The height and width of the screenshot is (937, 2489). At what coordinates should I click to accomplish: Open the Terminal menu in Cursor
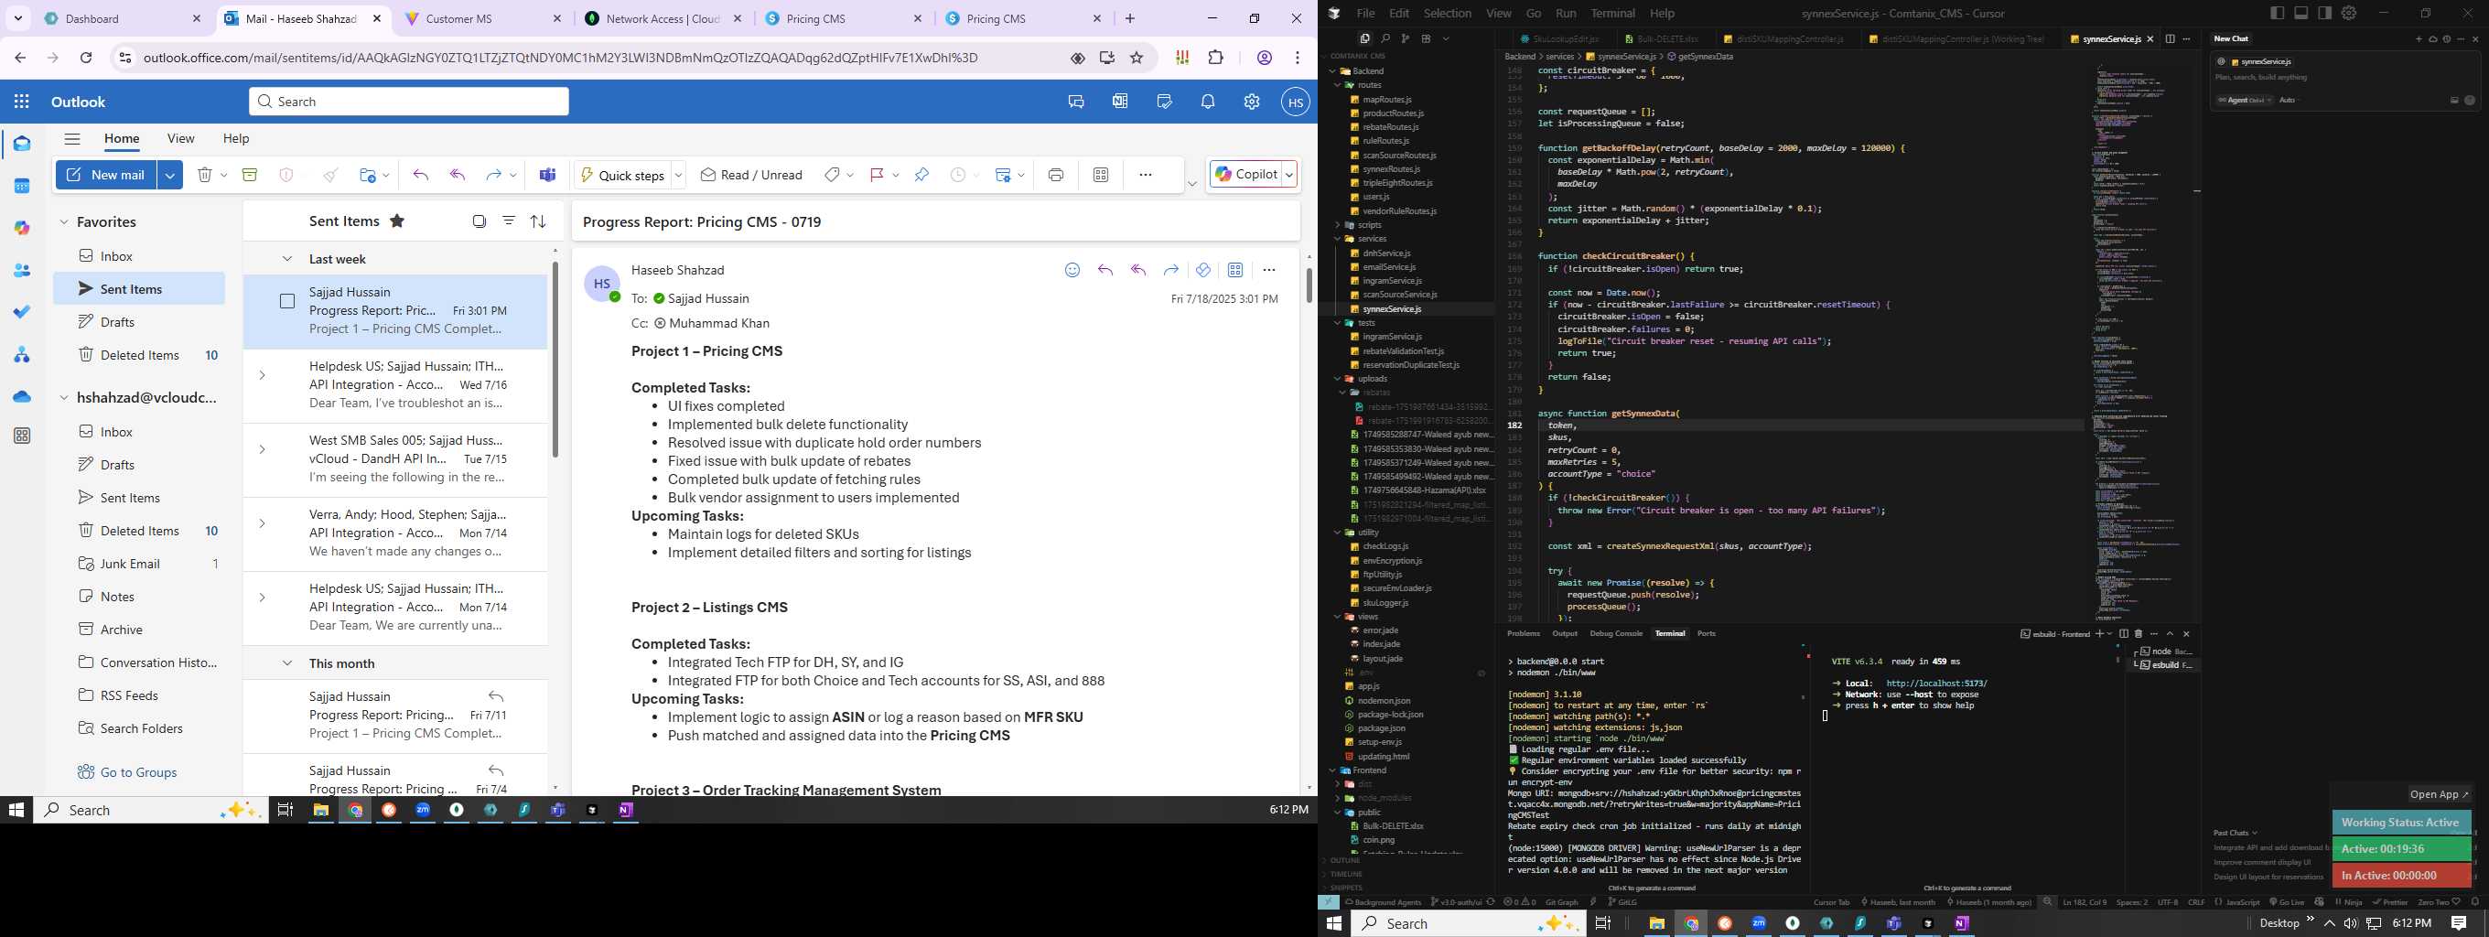point(1612,13)
